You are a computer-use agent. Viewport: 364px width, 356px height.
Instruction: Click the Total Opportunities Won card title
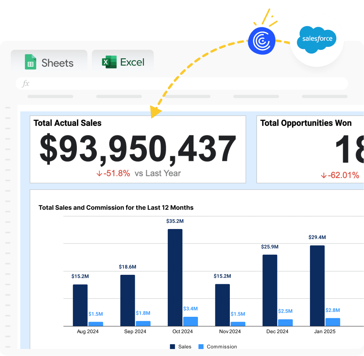pyautogui.click(x=306, y=123)
